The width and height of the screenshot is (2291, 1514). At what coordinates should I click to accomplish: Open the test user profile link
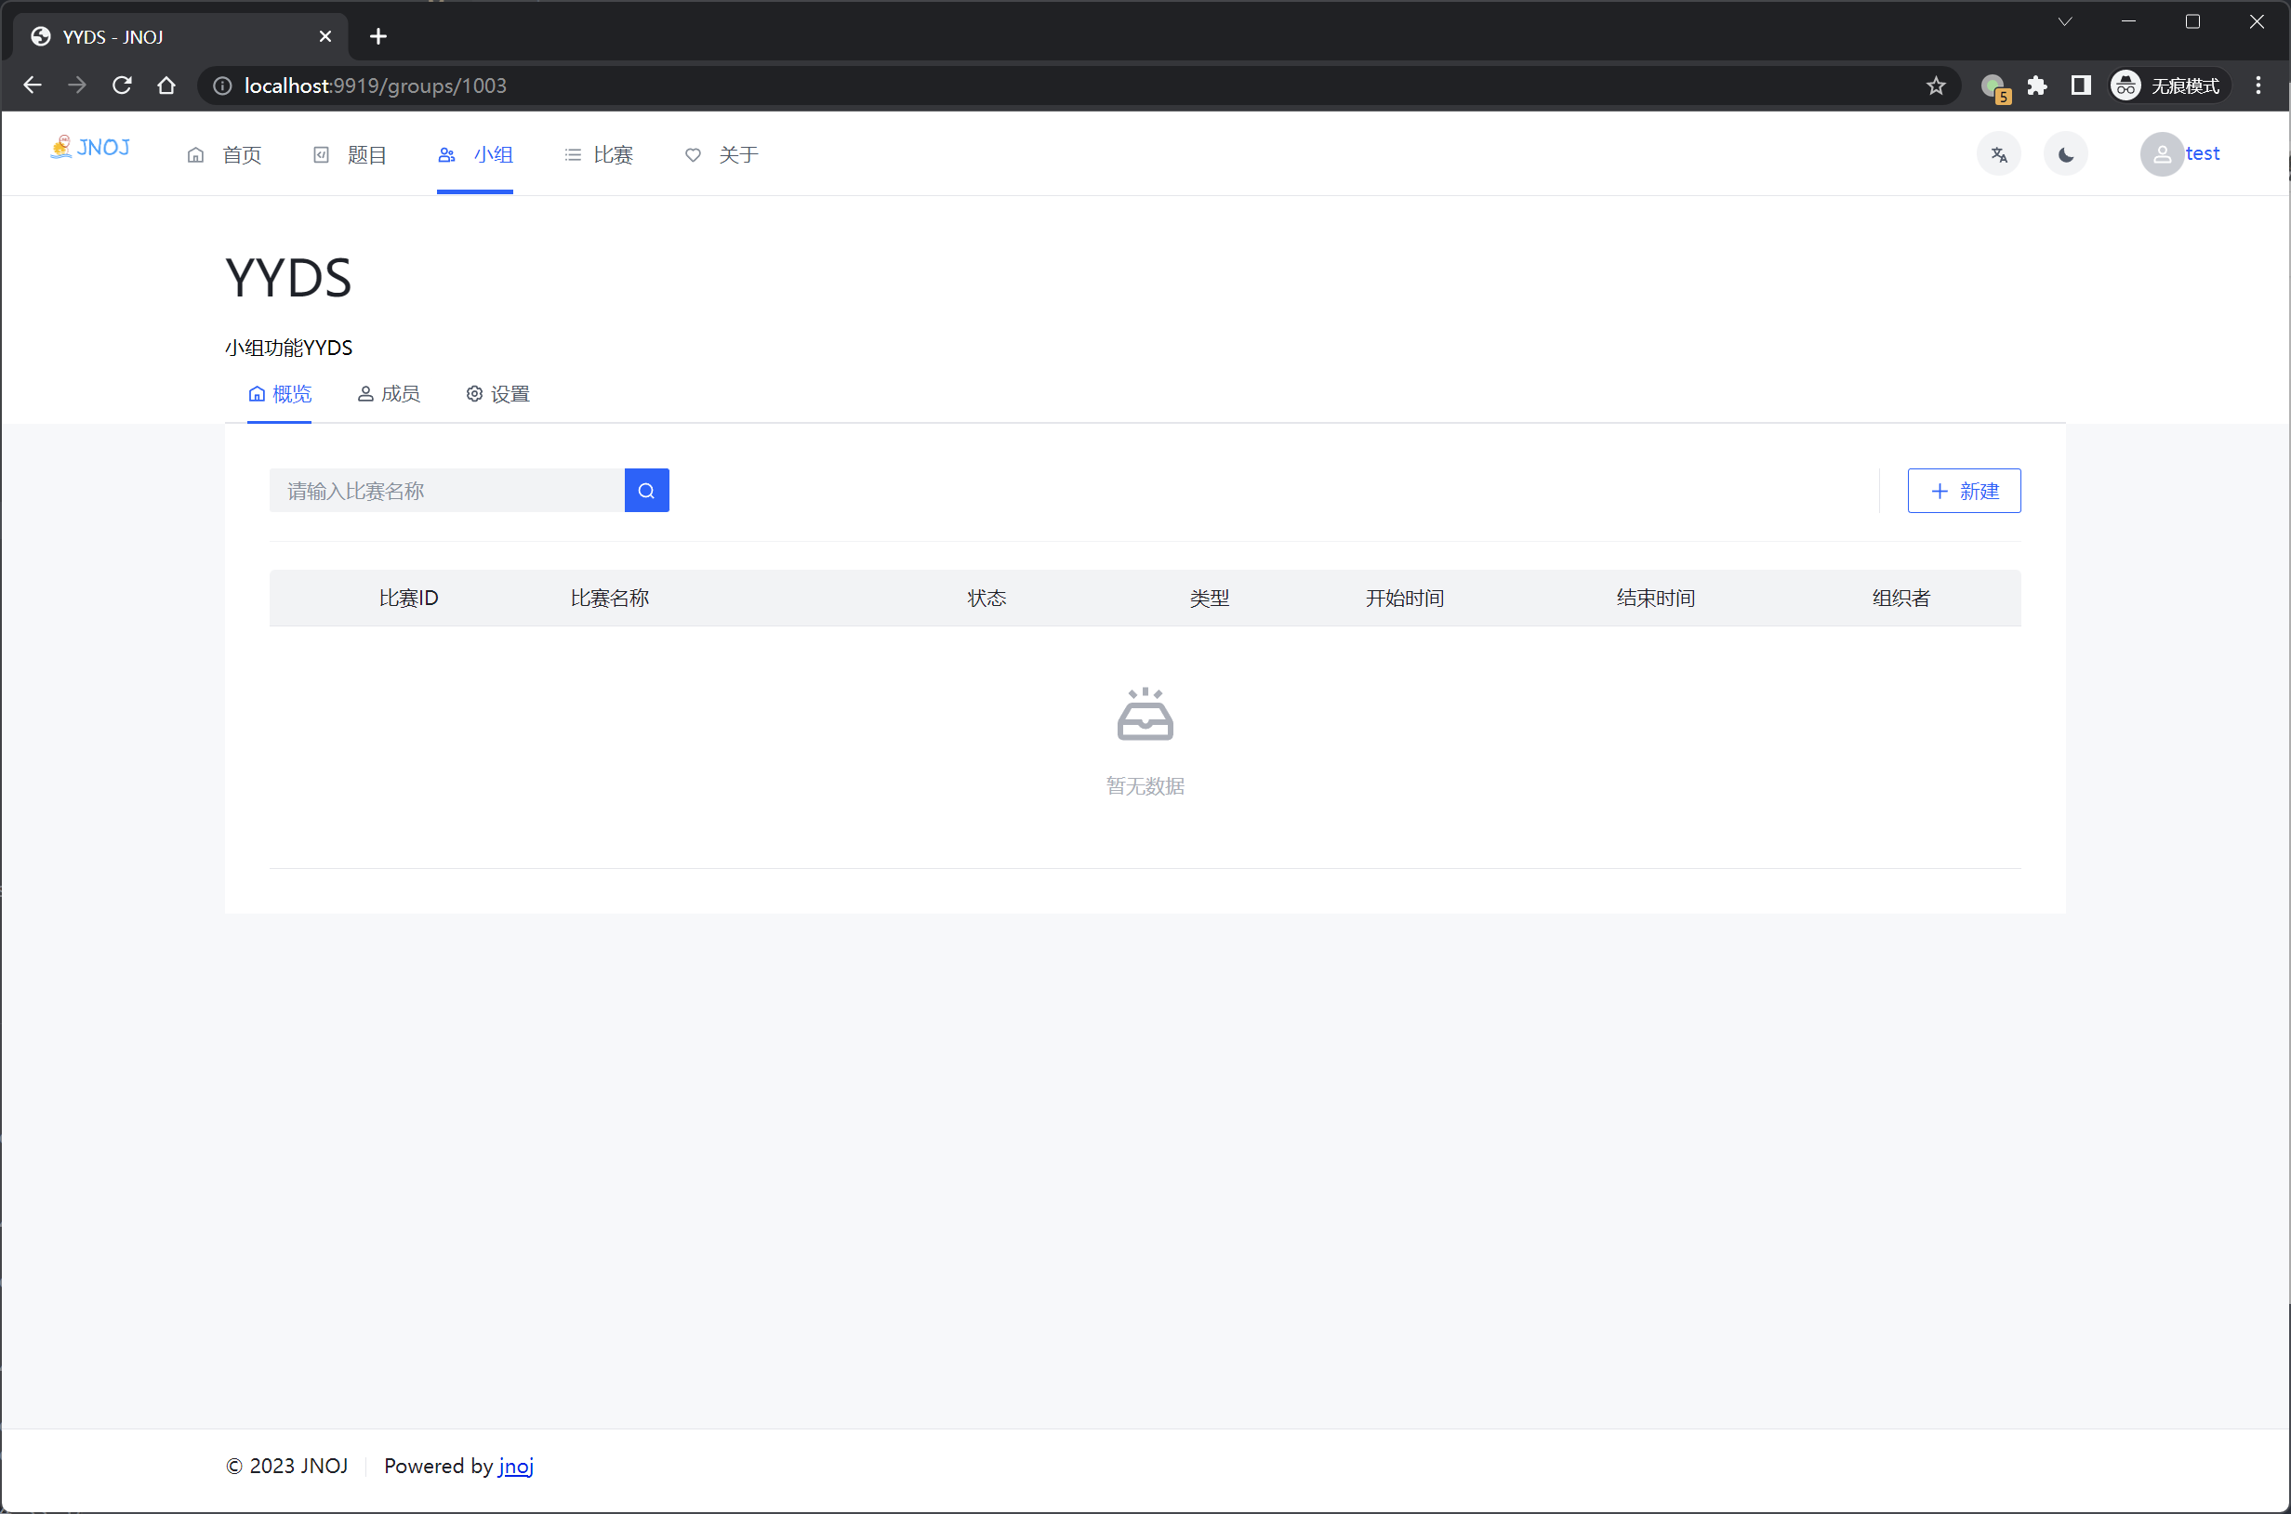point(2202,153)
